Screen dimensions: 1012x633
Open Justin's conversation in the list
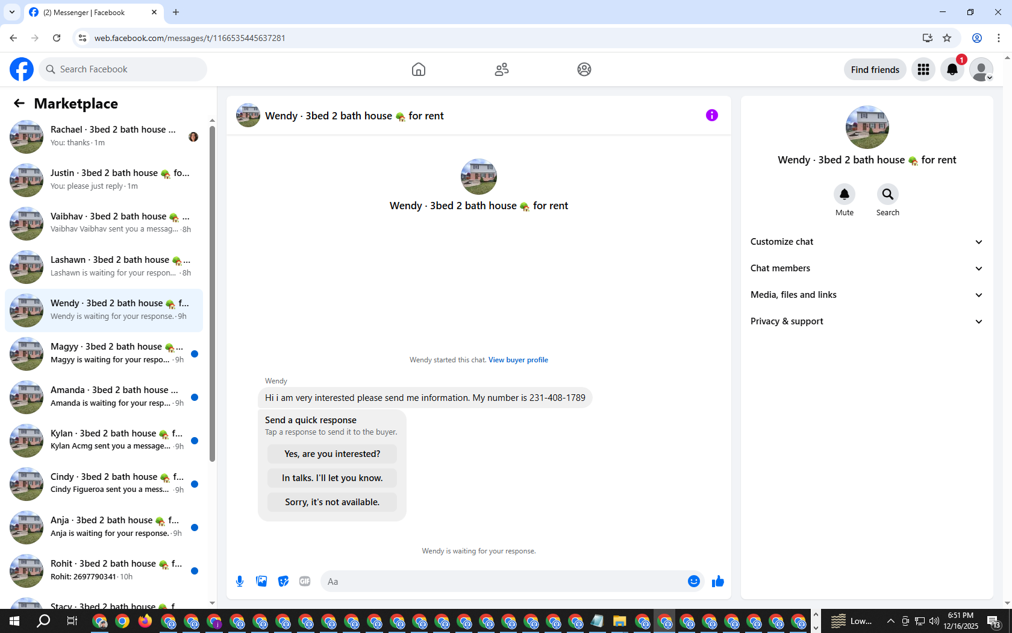click(x=104, y=180)
